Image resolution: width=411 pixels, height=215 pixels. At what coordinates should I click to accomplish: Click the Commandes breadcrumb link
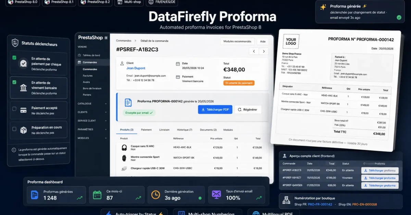point(124,41)
